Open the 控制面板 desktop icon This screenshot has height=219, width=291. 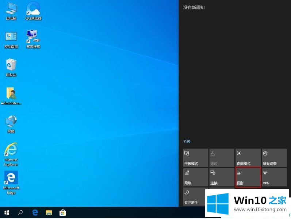coord(11,40)
